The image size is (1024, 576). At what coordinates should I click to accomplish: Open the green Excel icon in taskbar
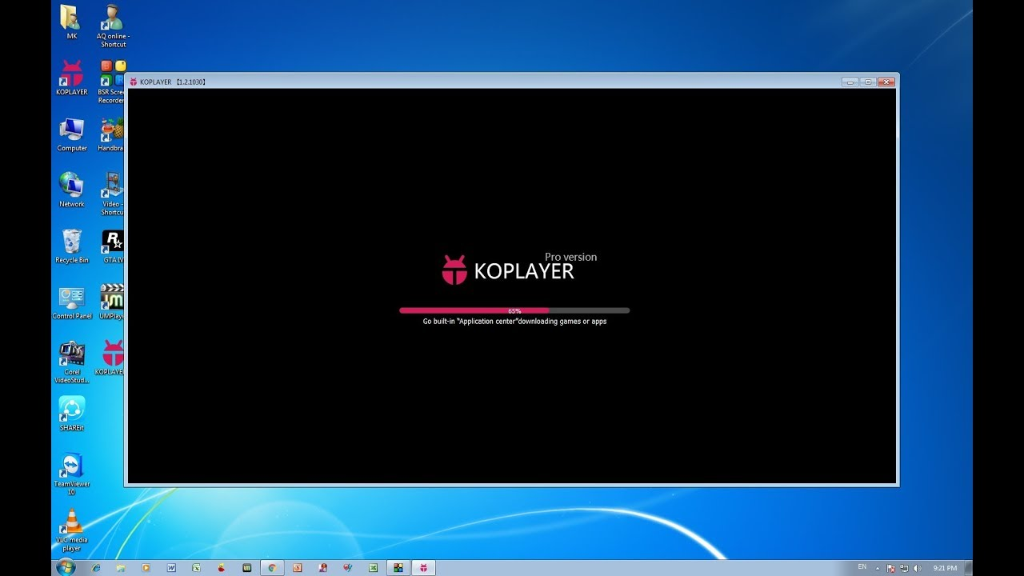[x=373, y=568]
